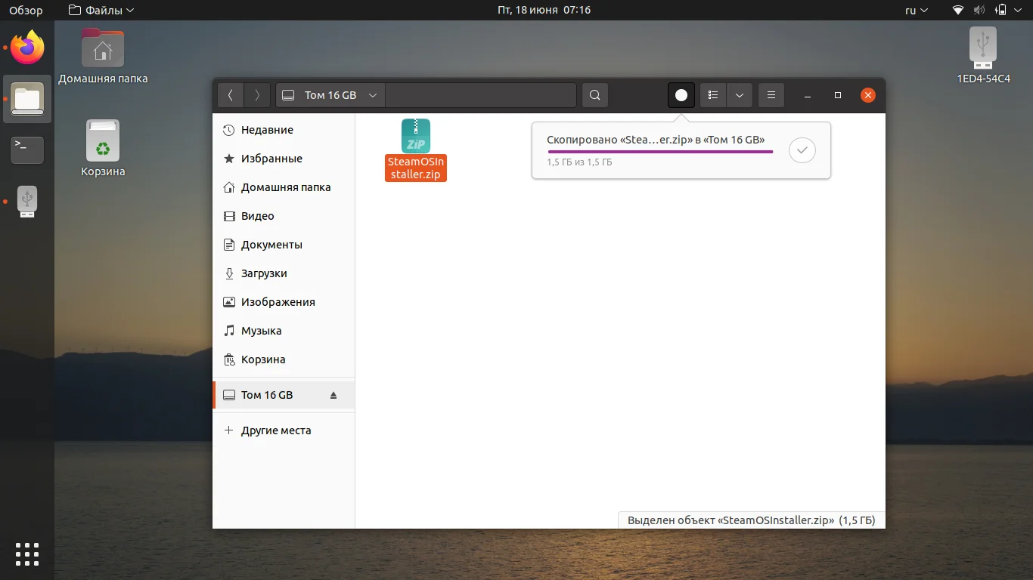Go to Домашняя папка in the sidebar
This screenshot has width=1033, height=580.
coord(284,187)
